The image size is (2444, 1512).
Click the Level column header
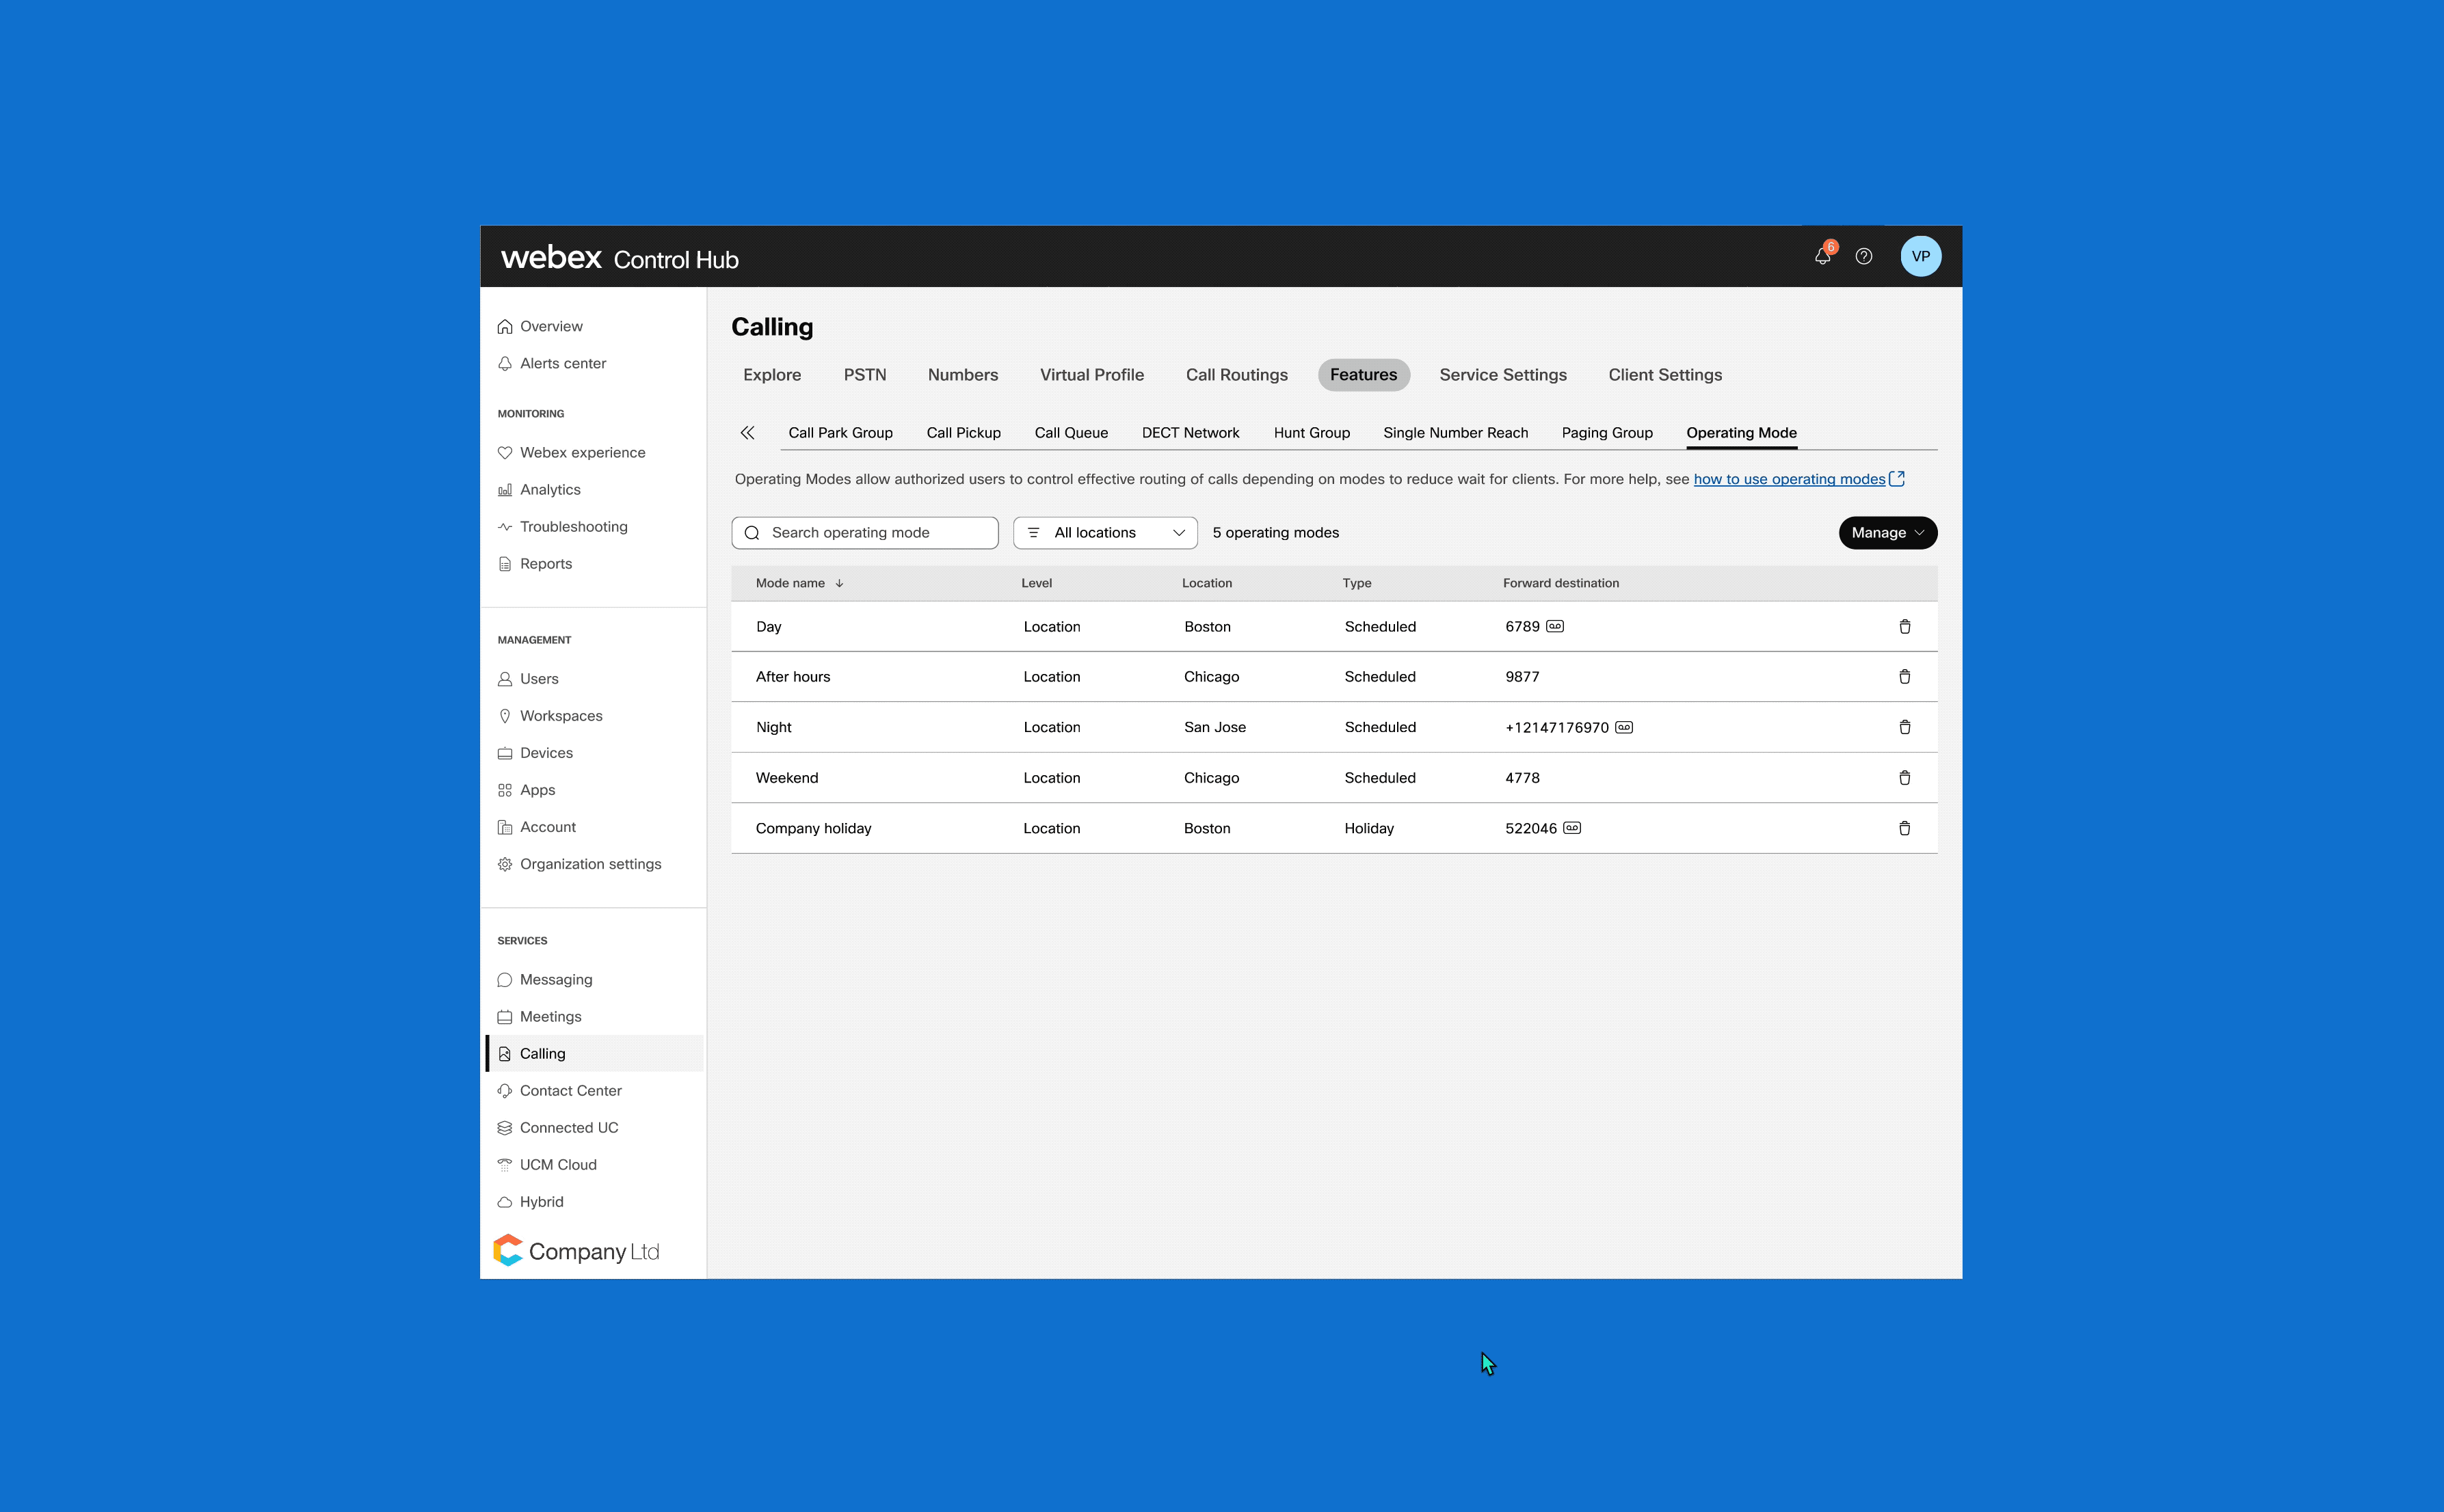point(1037,583)
